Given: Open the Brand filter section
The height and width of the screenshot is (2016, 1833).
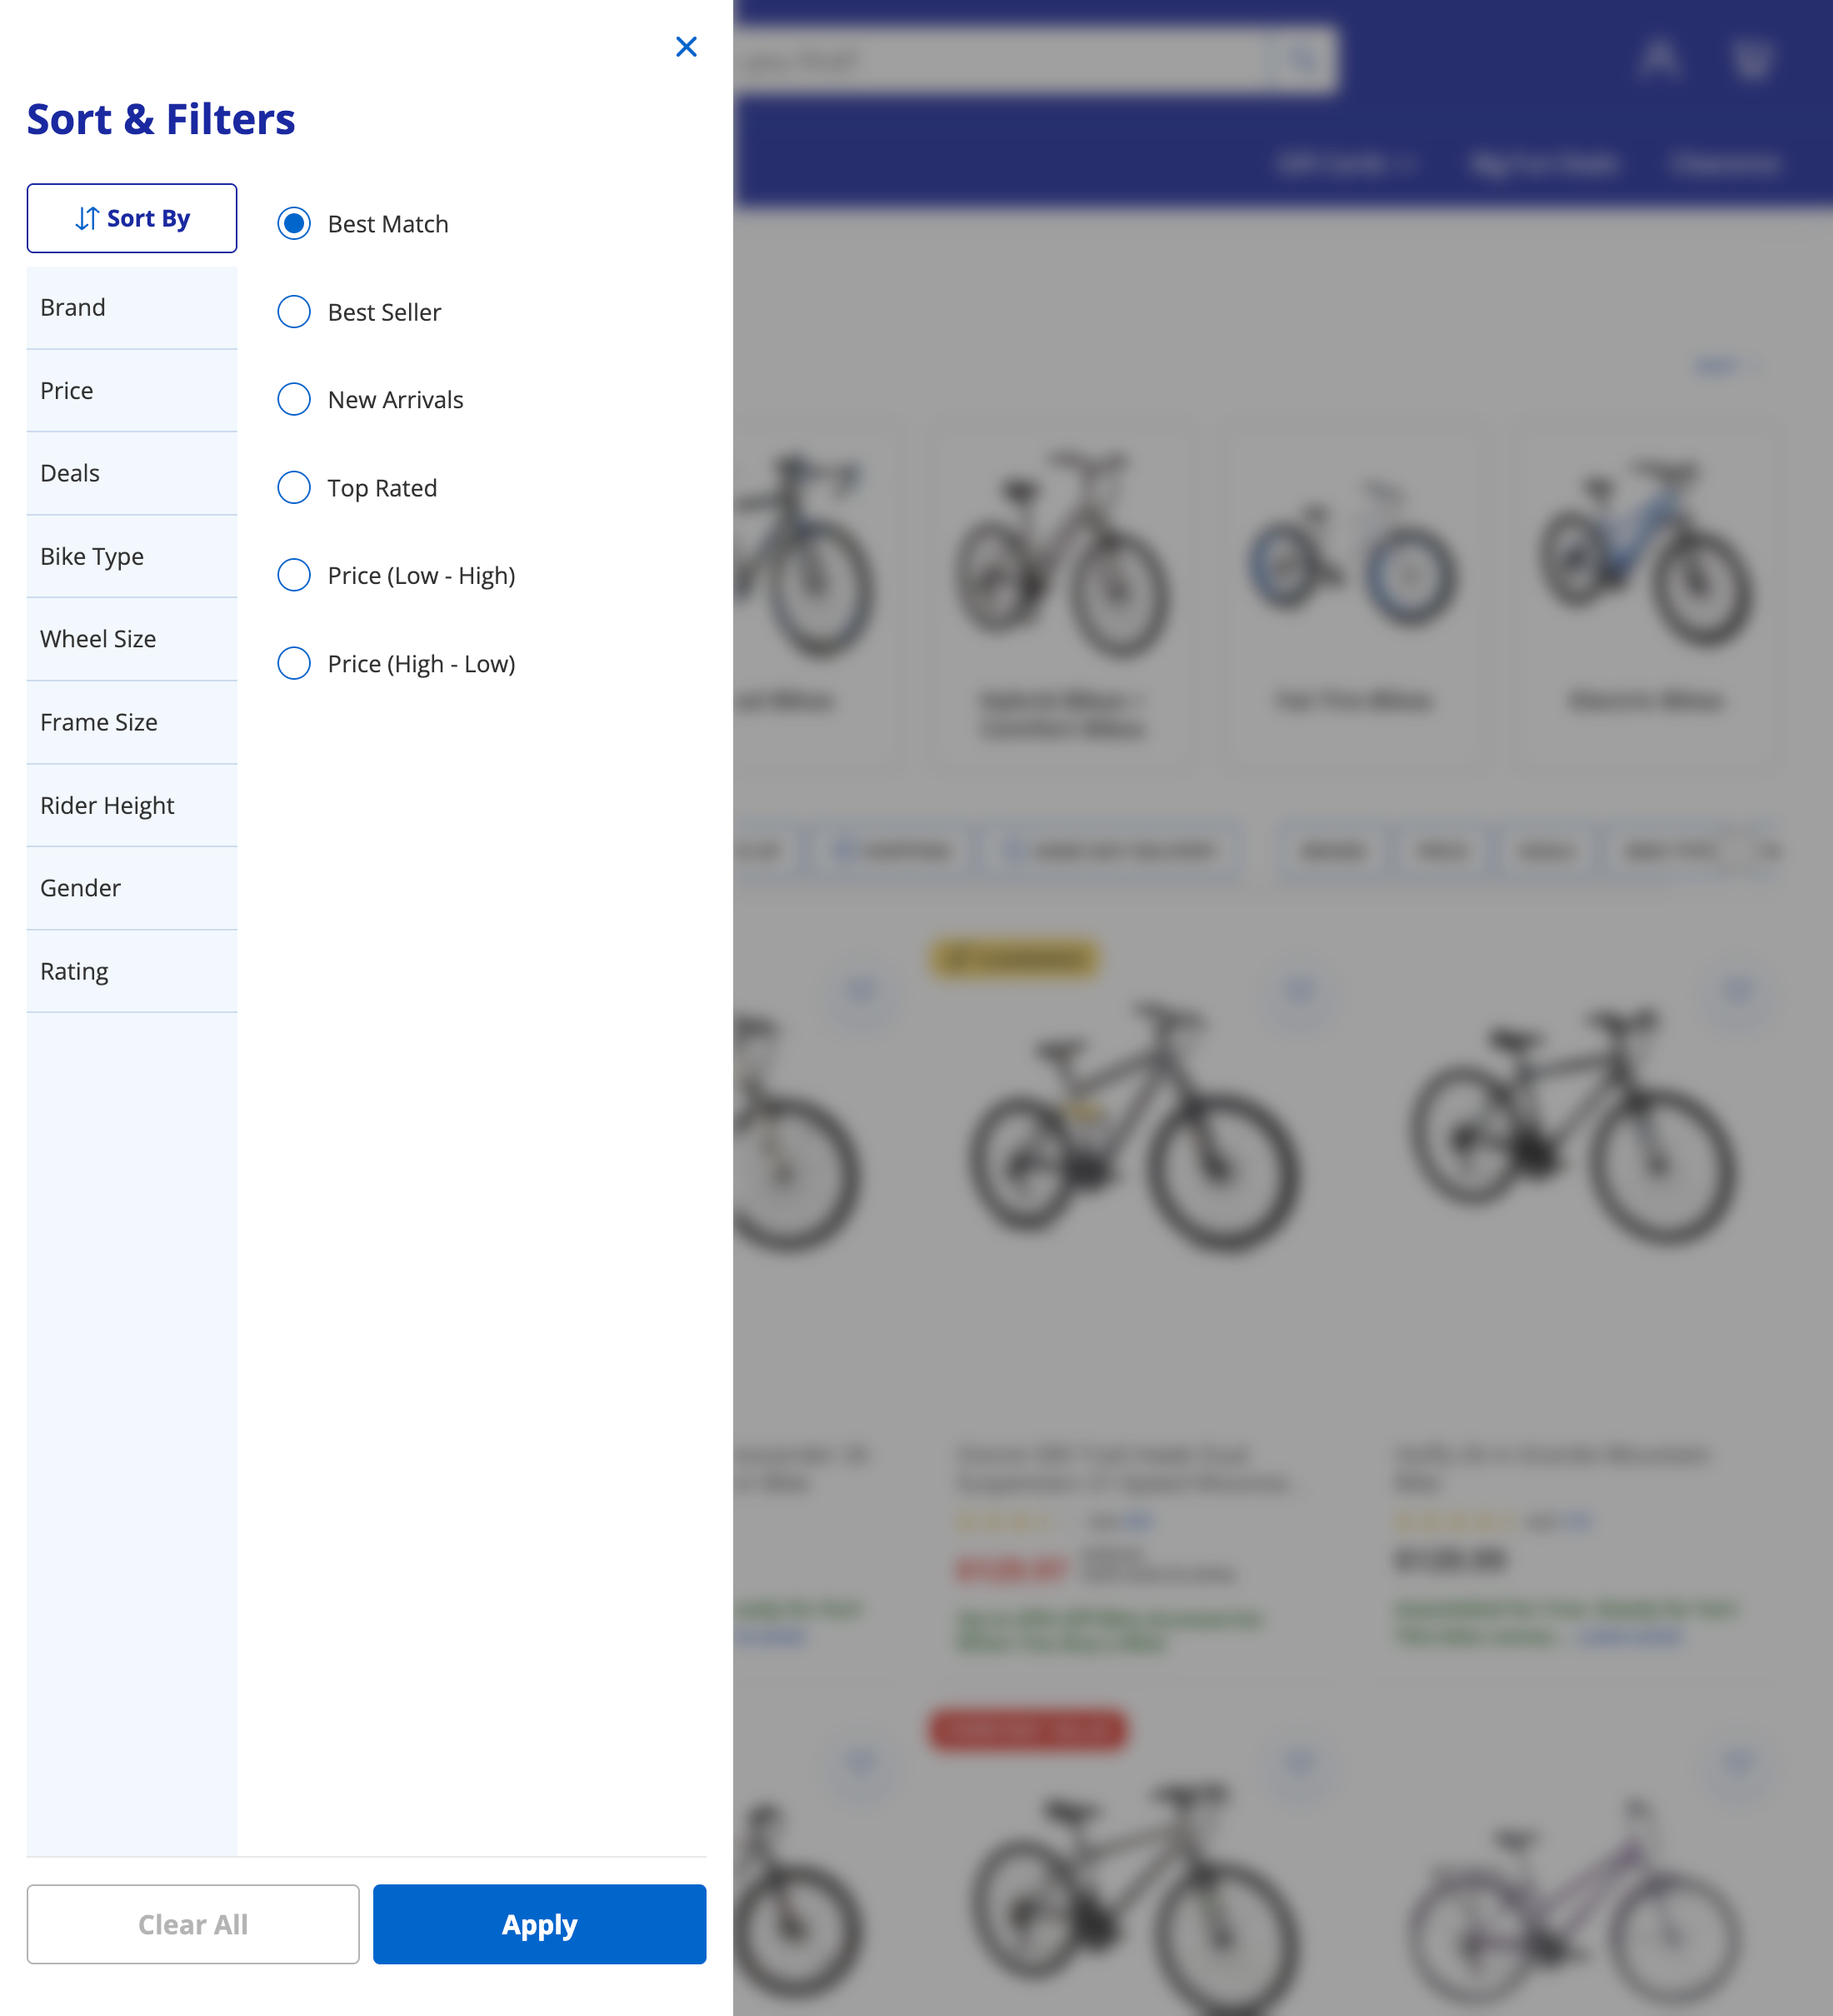Looking at the screenshot, I should (132, 307).
